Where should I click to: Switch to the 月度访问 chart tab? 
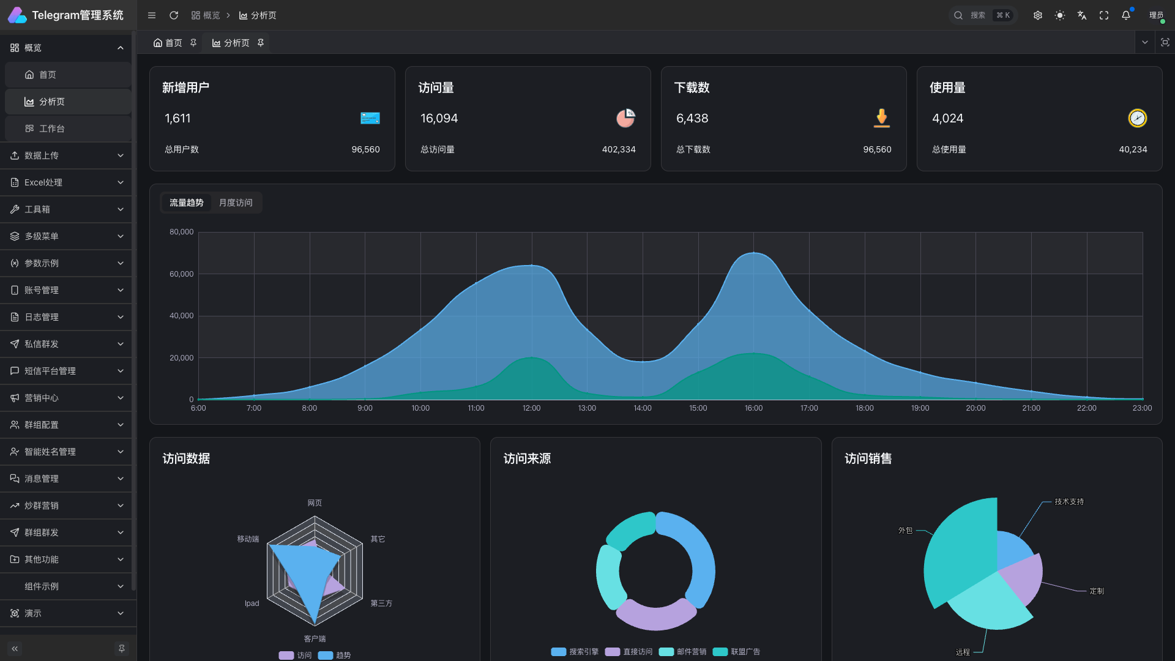(x=236, y=203)
